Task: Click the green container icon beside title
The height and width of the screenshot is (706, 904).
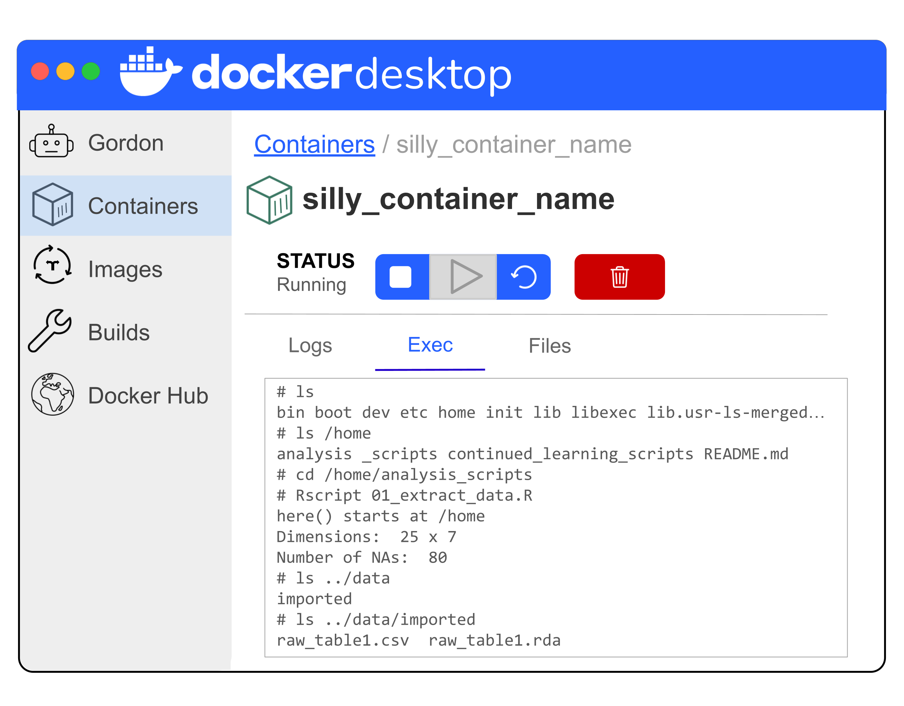Action: click(269, 200)
